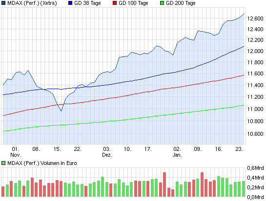
Task: Click the '22.' November date label
Action: [x=78, y=149]
